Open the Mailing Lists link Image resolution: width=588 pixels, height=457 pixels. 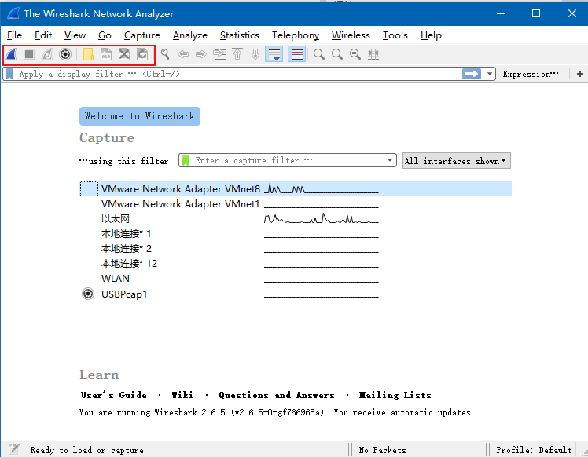pyautogui.click(x=395, y=395)
